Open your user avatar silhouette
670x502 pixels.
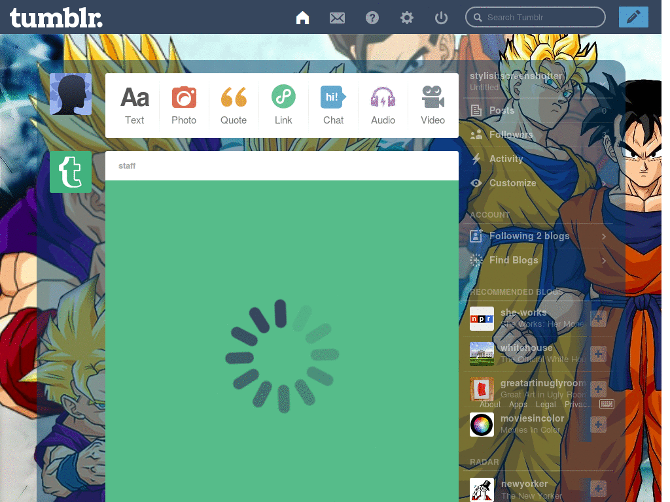71,94
